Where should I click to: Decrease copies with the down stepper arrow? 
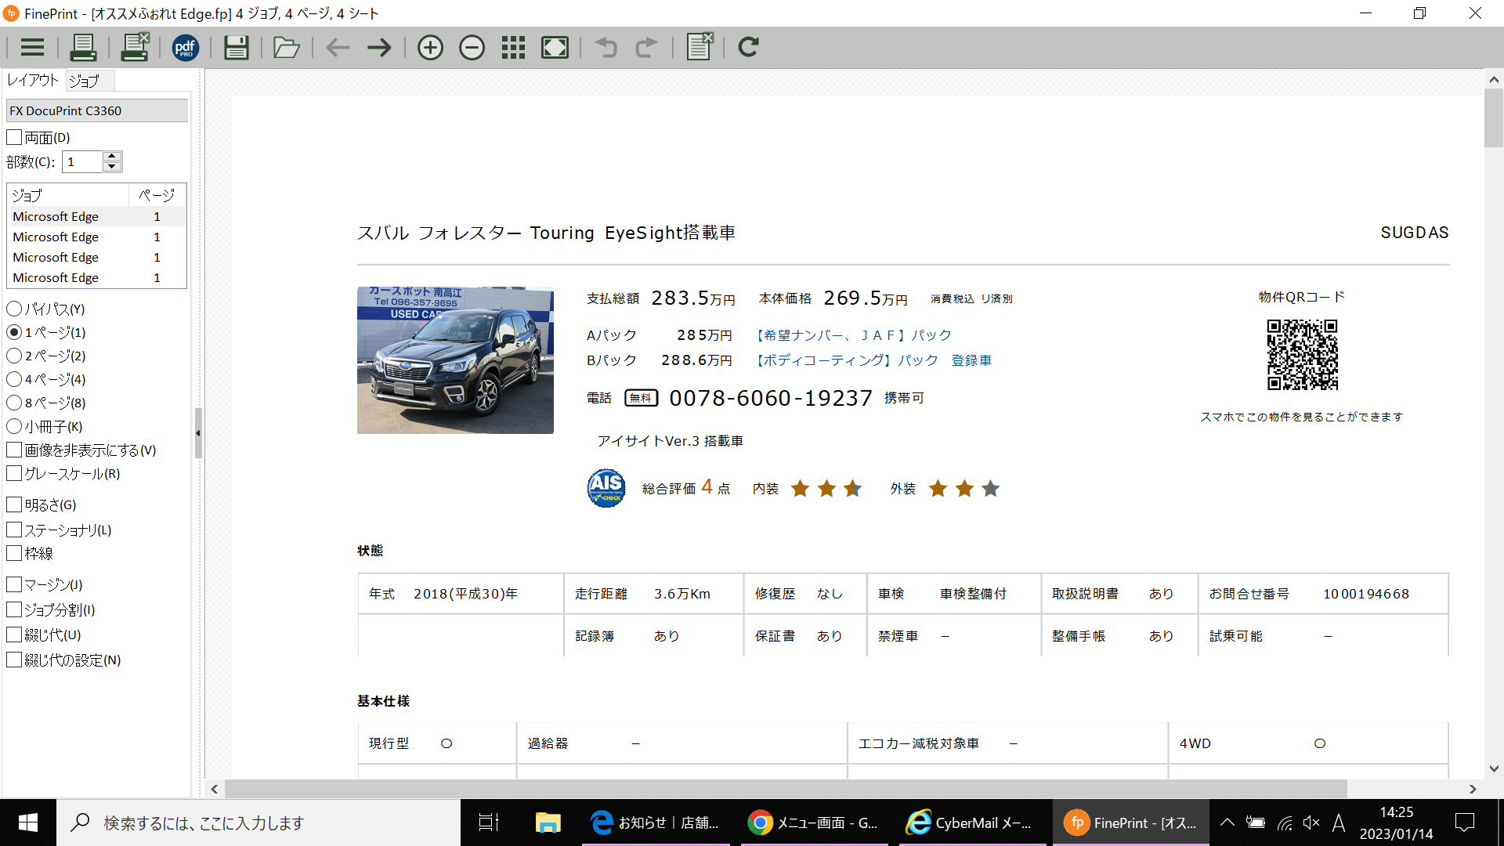point(112,167)
